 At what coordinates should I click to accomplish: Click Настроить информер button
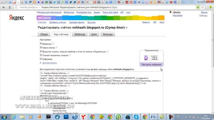(151, 64)
